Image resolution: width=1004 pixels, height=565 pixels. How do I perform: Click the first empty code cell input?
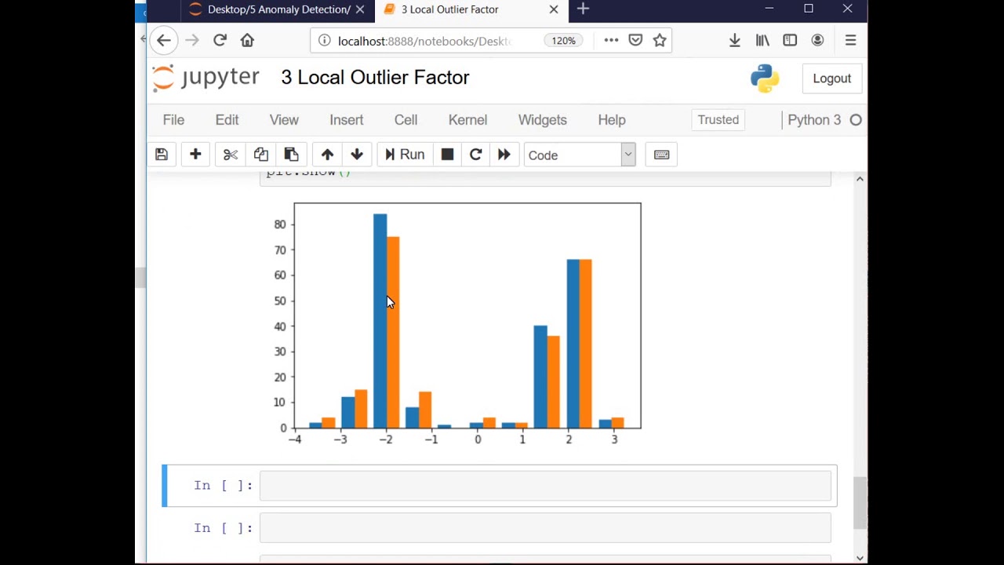coord(545,486)
